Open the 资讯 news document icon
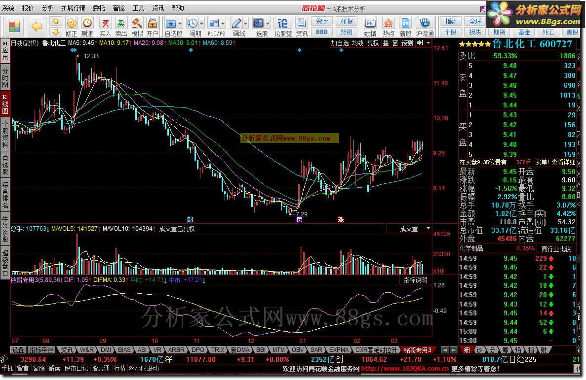Screen dimensions: 586x380 pos(301,27)
